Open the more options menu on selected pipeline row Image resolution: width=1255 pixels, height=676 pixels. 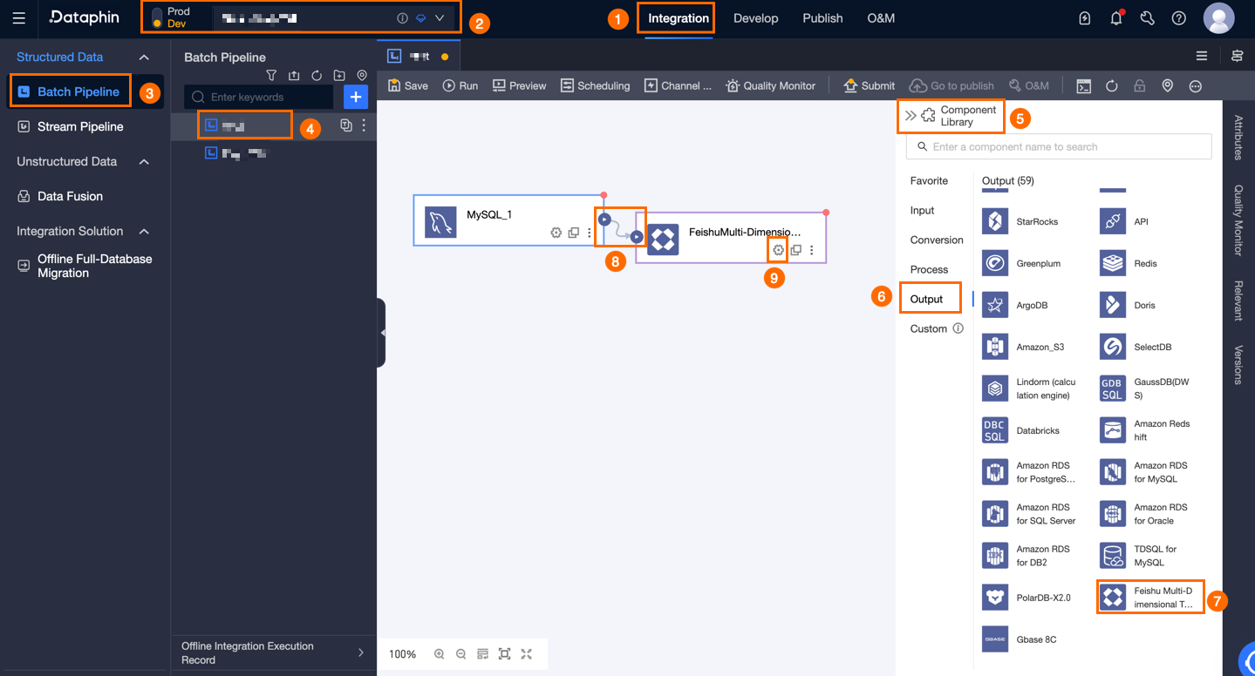[364, 125]
